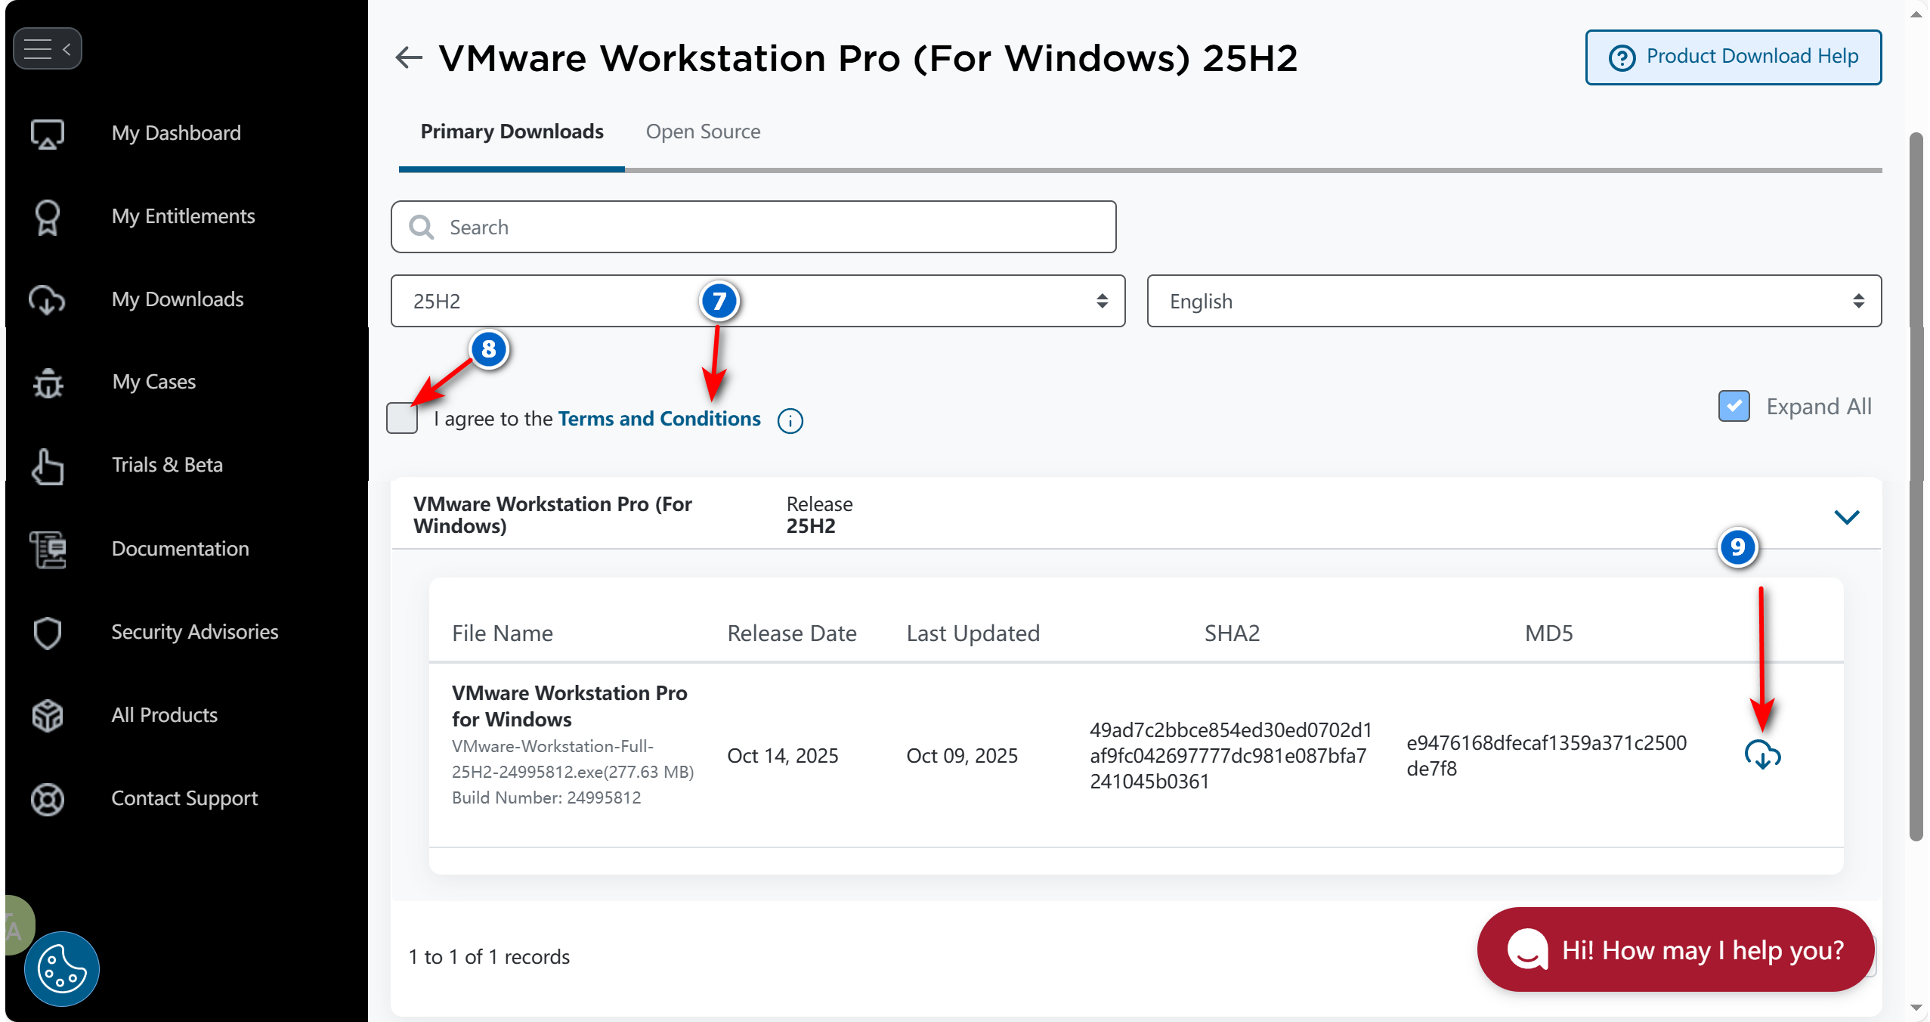
Task: Uncheck the Expand All checkbox
Action: pos(1734,406)
